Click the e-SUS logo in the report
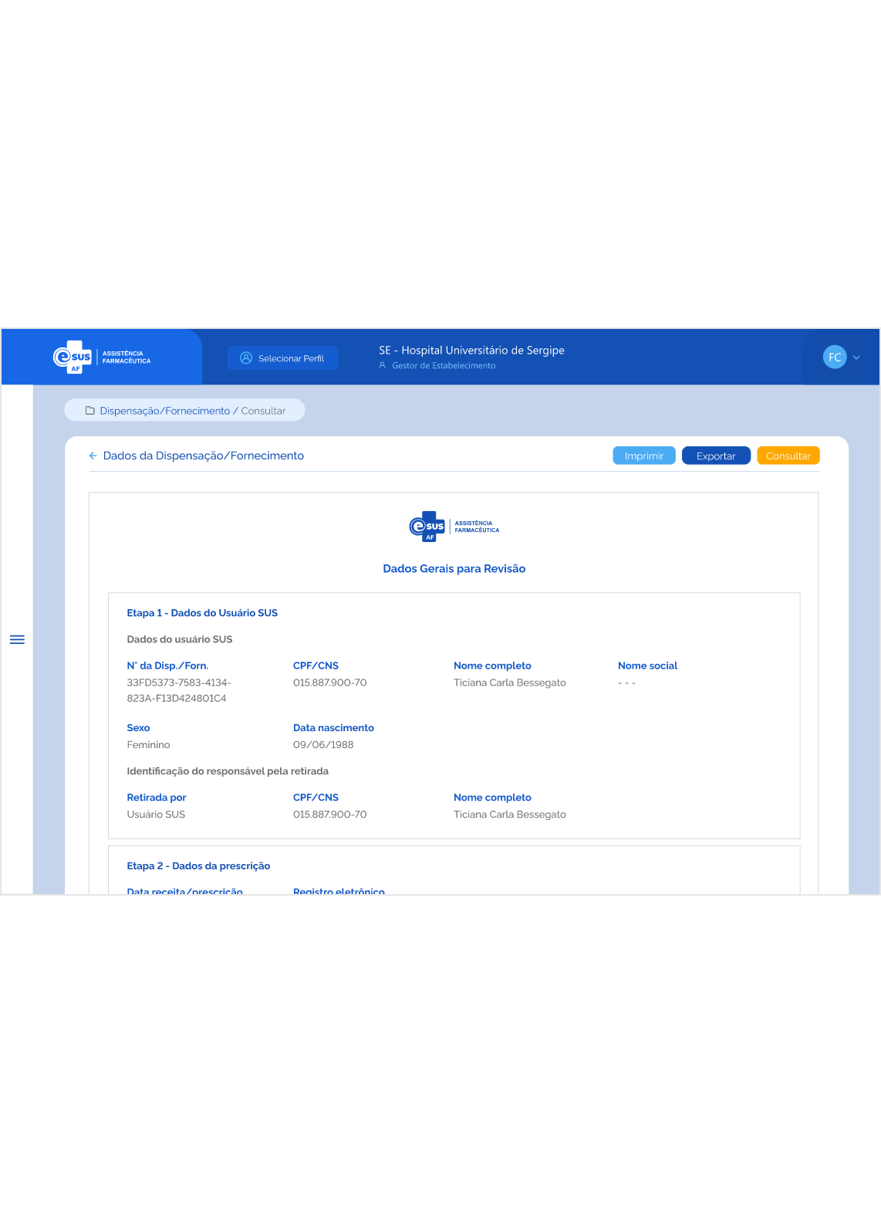Viewport: 881px width, 1223px height. point(454,527)
